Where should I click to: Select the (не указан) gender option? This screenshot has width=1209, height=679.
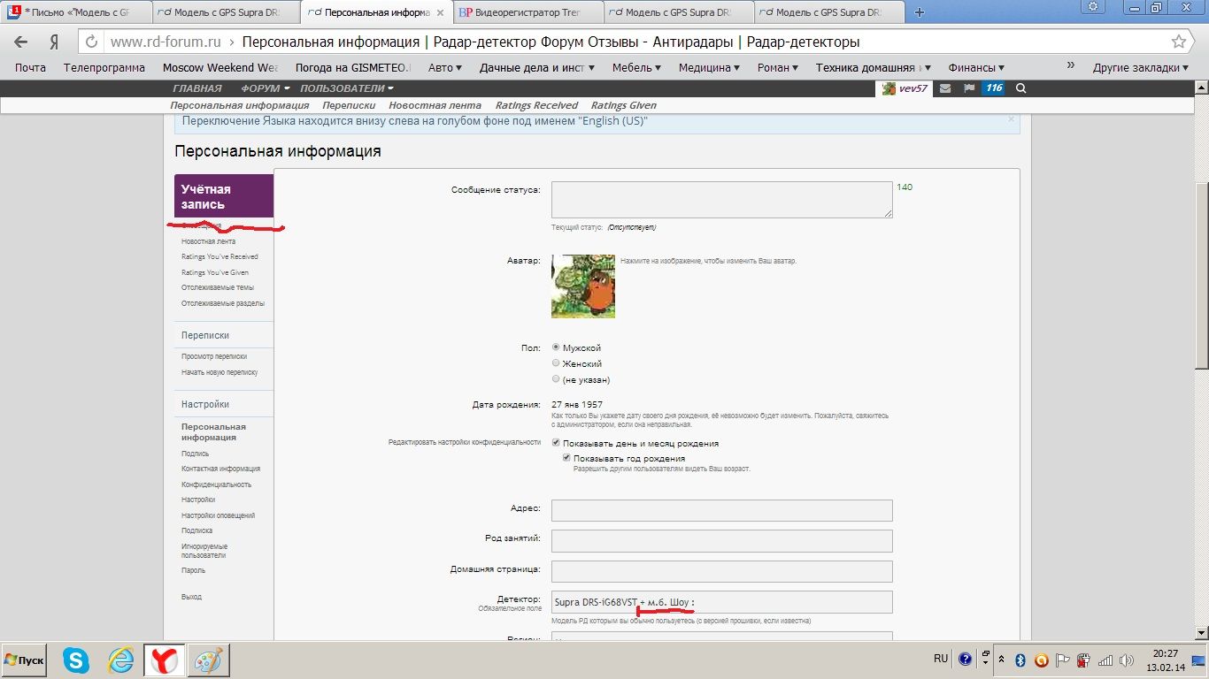[x=556, y=379]
